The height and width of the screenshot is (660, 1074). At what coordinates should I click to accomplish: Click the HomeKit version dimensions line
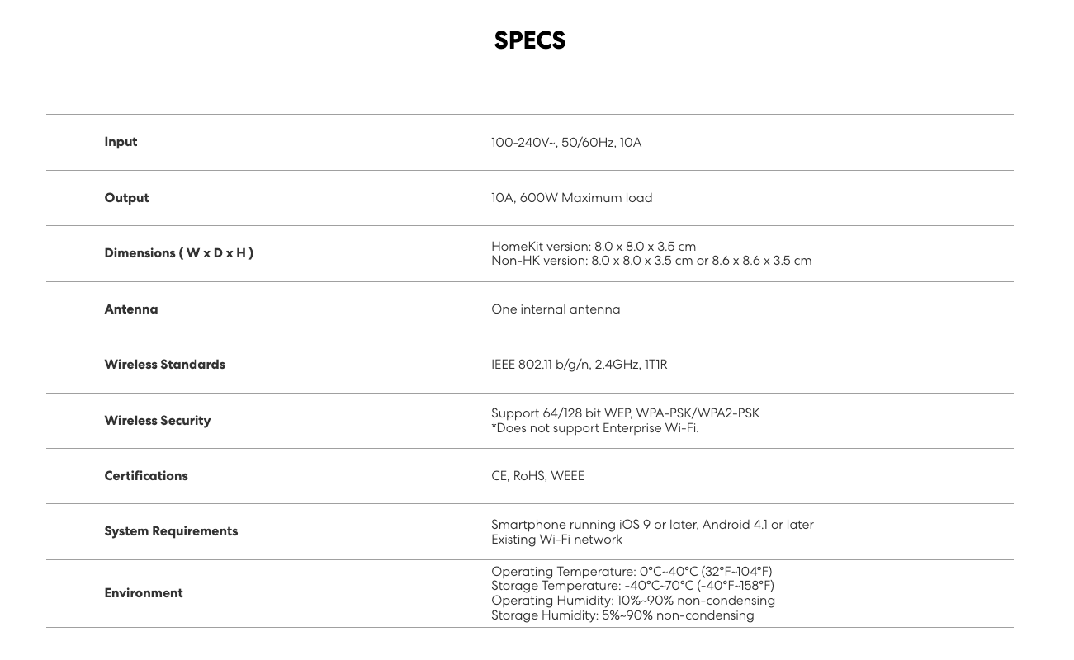tap(593, 247)
